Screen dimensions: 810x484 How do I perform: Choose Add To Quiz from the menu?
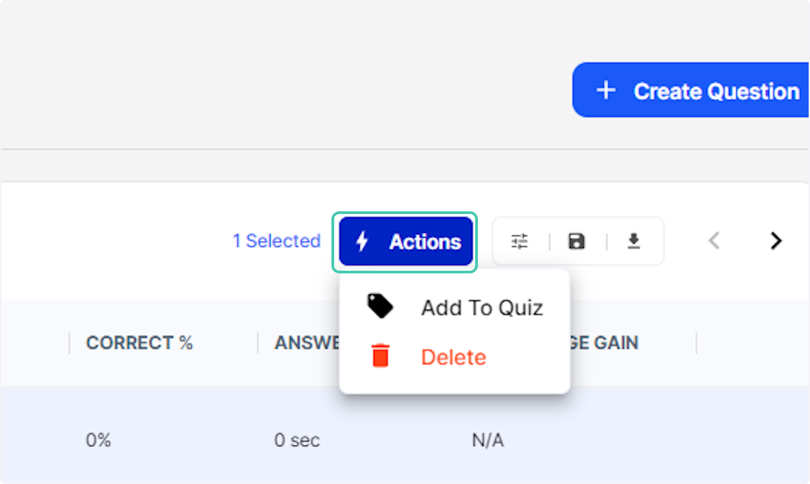pos(481,308)
